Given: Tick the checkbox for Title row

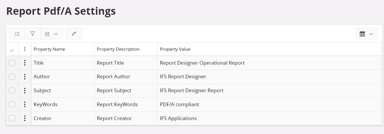Looking at the screenshot, I should point(12,63).
